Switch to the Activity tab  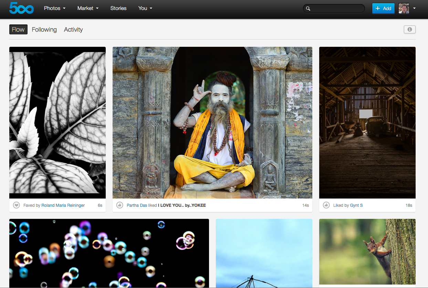73,30
